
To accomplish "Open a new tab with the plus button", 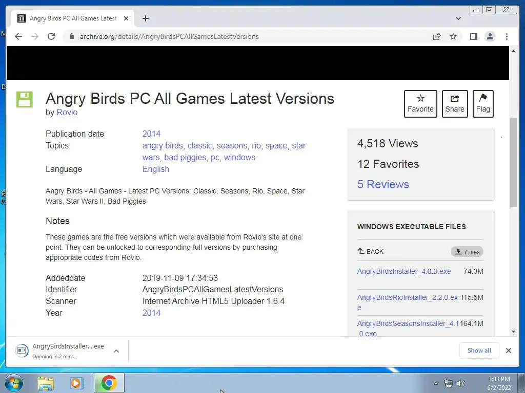I will pos(145,18).
